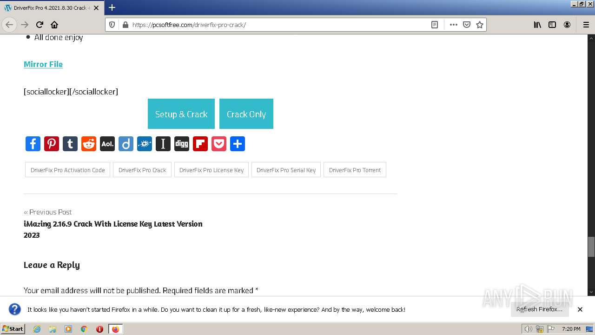
Task: Open Opera icon in taskbar
Action: click(99, 329)
